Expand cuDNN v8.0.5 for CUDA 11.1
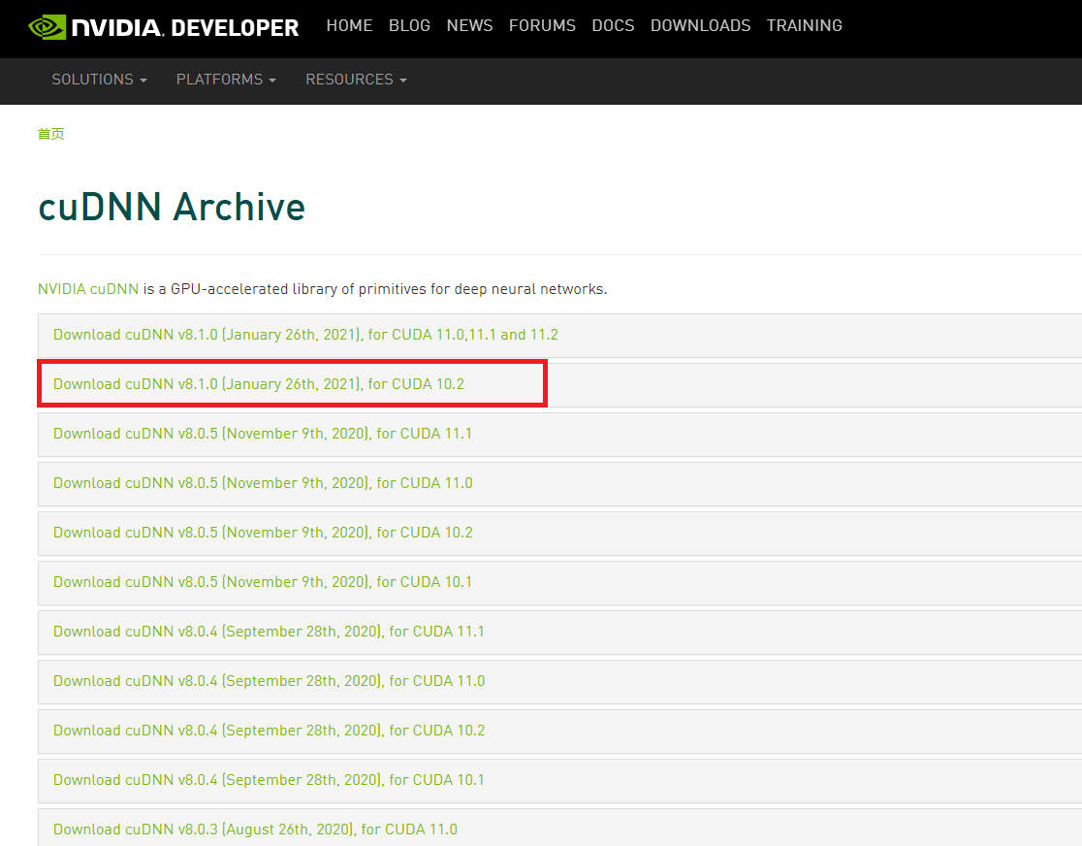 tap(262, 434)
